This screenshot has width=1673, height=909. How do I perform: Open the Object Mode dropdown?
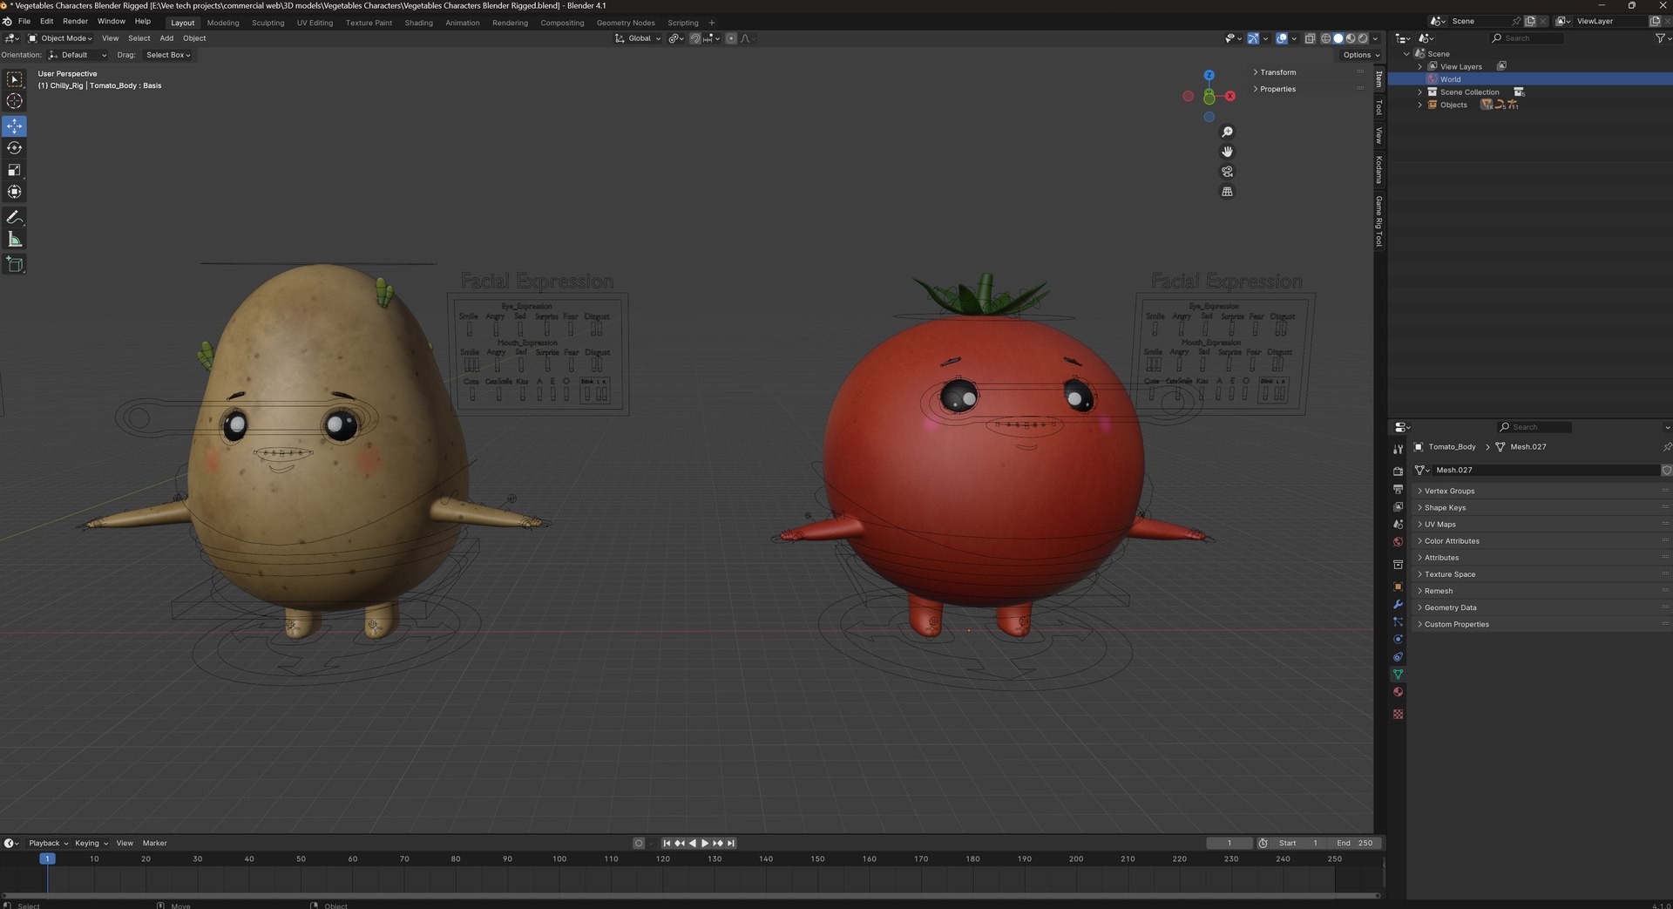pyautogui.click(x=60, y=38)
